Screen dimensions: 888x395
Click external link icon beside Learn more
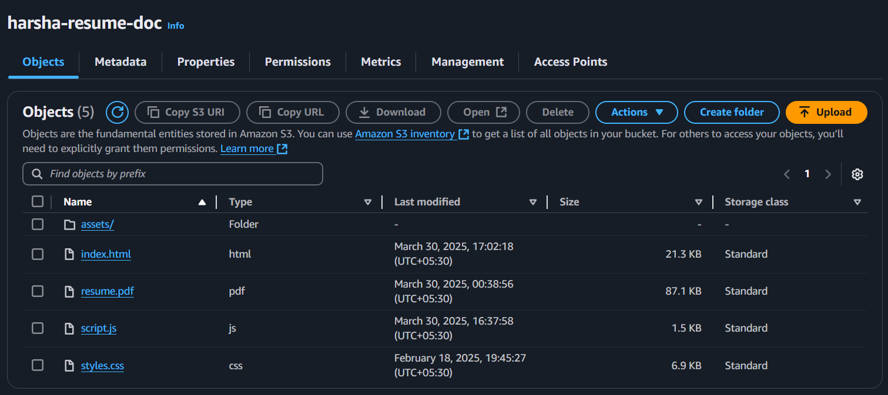pyautogui.click(x=283, y=149)
